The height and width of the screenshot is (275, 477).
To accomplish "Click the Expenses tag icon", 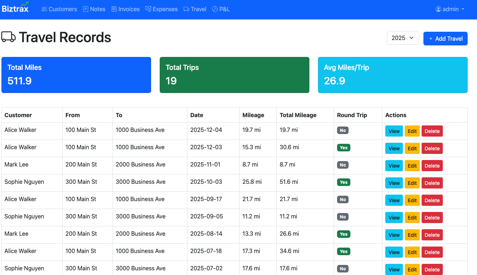I will (x=148, y=9).
